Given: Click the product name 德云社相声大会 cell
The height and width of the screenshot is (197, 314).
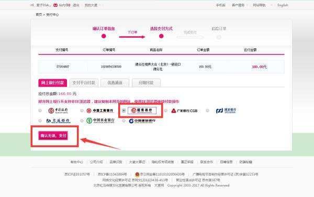Looking at the screenshot, I should (x=158, y=67).
